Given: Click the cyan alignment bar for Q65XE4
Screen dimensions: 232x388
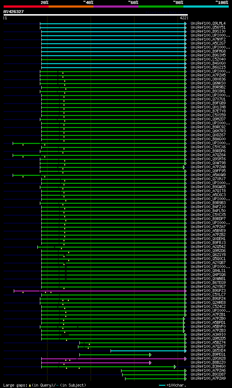Looking at the screenshot, I should click(x=148, y=351).
